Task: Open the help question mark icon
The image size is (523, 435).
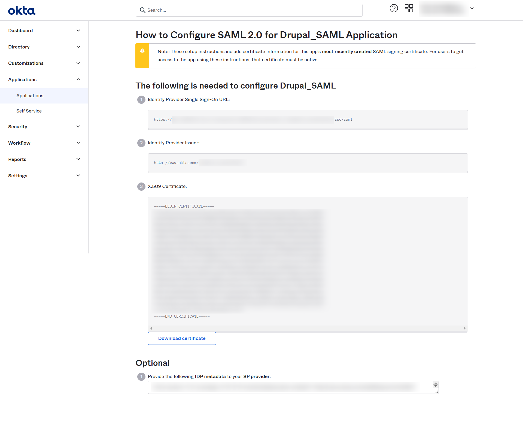Action: coord(394,8)
